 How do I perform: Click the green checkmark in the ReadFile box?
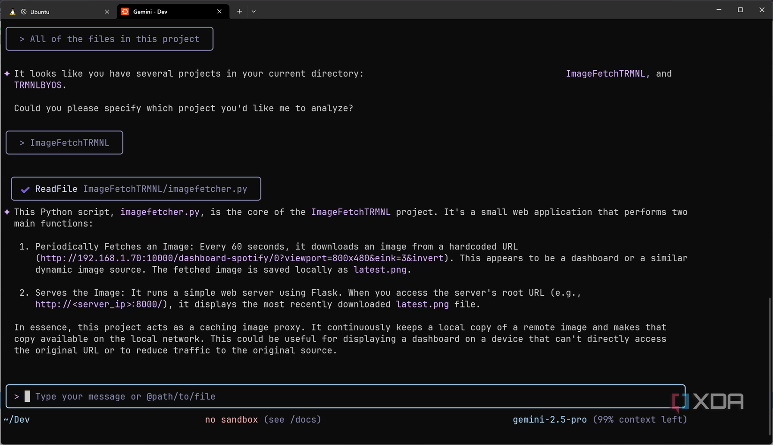pos(25,189)
